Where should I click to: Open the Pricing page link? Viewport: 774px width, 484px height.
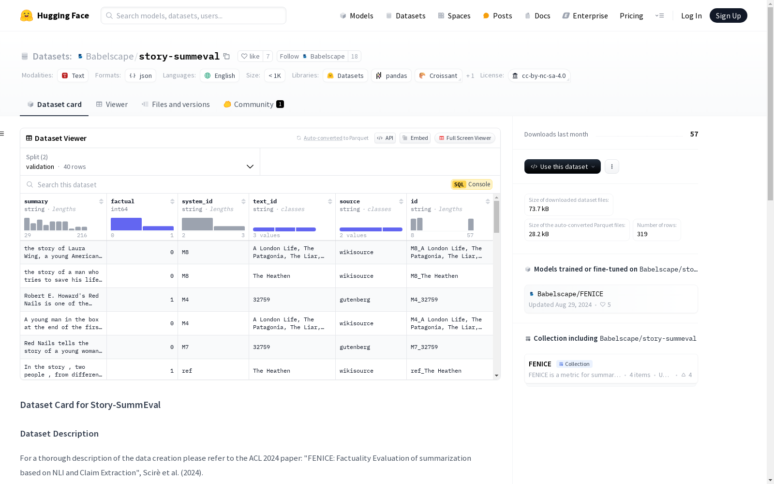point(631,15)
